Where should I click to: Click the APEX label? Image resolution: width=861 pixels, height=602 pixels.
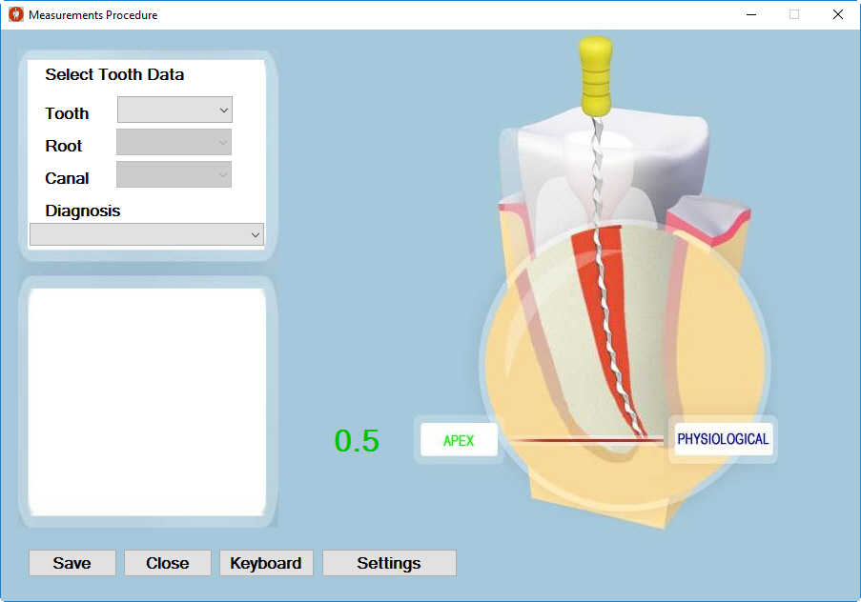point(459,440)
